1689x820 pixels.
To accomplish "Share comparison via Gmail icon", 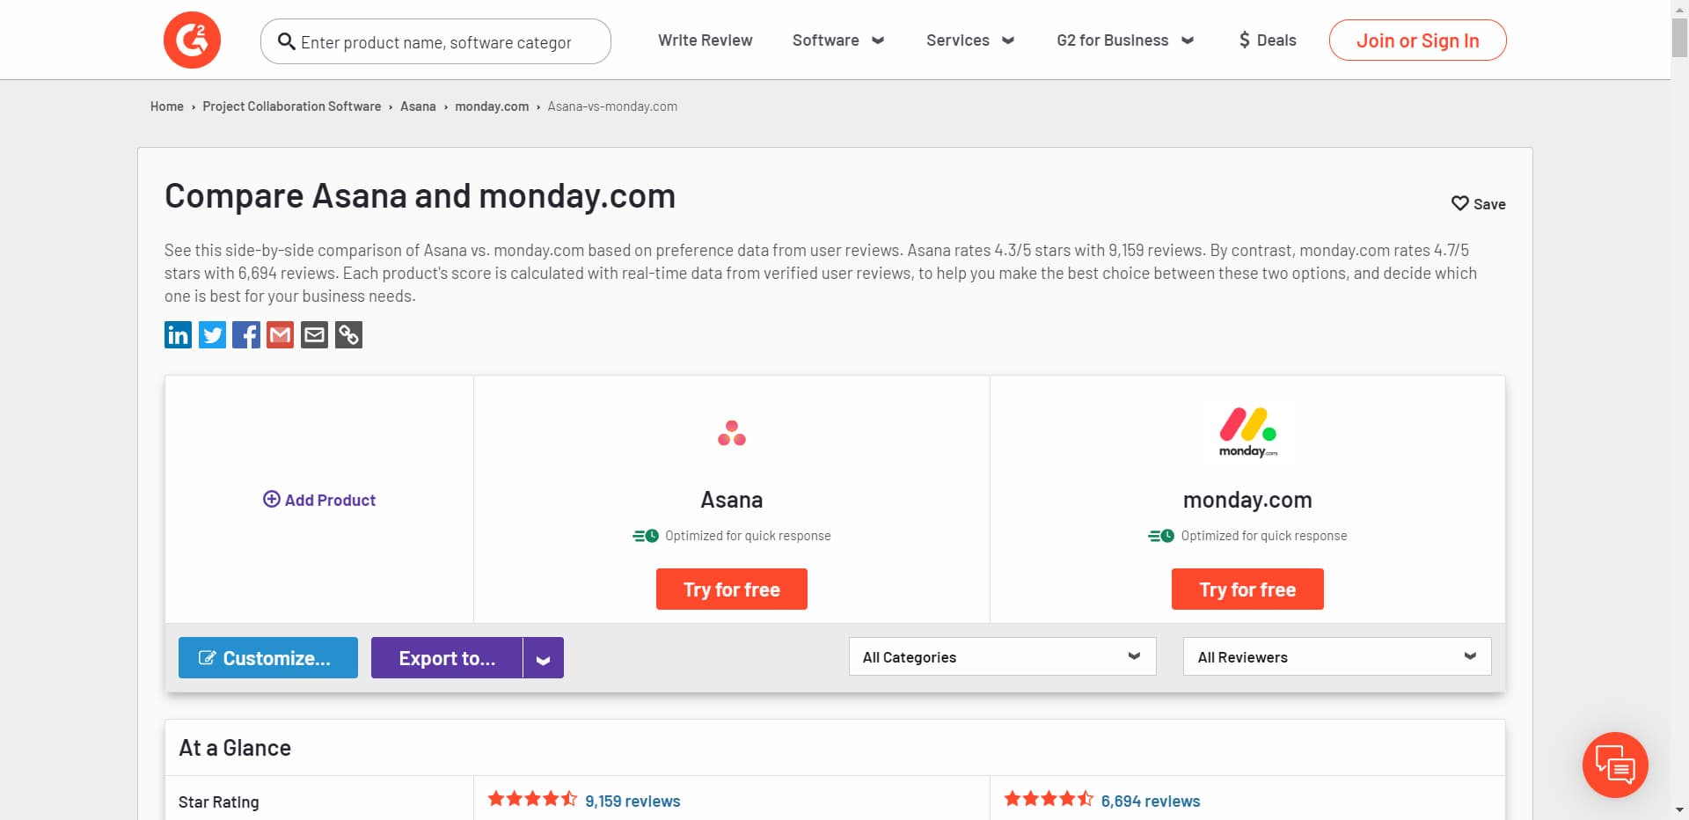I will [280, 335].
